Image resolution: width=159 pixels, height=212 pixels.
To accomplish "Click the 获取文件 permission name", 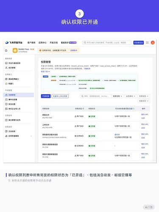I will pyautogui.click(x=46, y=115).
